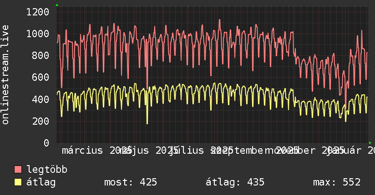Click the 1200 y-axis label
Screen dimensions: 375x195
point(38,12)
